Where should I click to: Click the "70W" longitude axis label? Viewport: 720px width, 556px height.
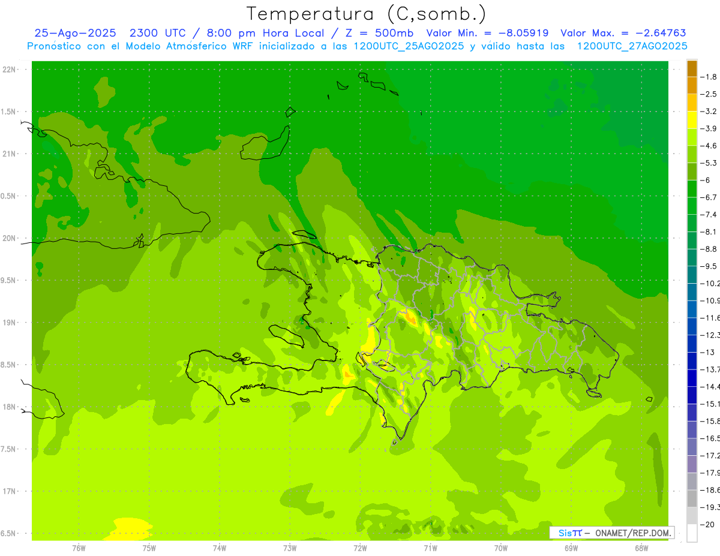pyautogui.click(x=501, y=548)
